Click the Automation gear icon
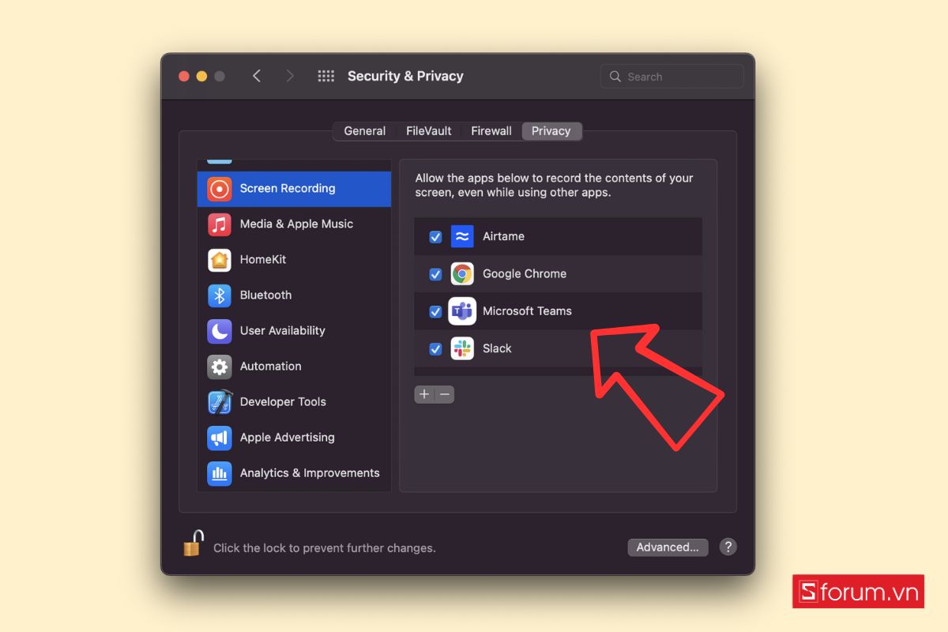Image resolution: width=948 pixels, height=632 pixels. [220, 367]
